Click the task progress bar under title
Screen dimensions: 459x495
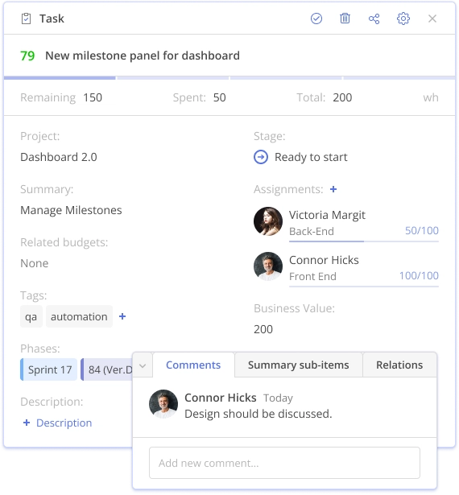(229, 77)
